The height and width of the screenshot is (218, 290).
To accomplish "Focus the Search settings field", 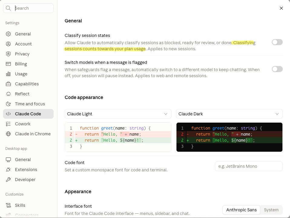I will click(x=28, y=8).
